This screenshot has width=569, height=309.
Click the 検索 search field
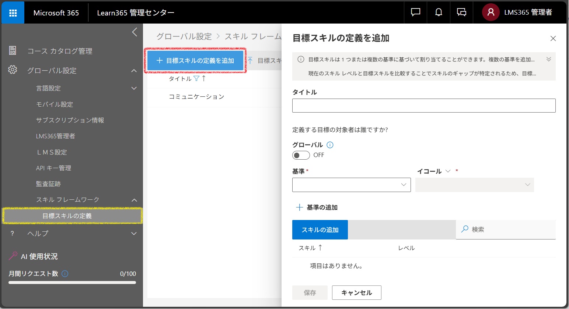tap(506, 230)
